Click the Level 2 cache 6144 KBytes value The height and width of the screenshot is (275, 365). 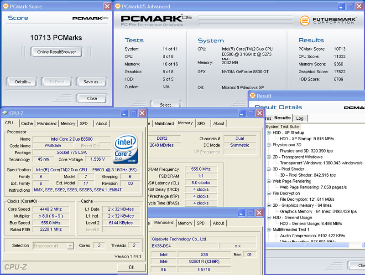click(x=121, y=223)
